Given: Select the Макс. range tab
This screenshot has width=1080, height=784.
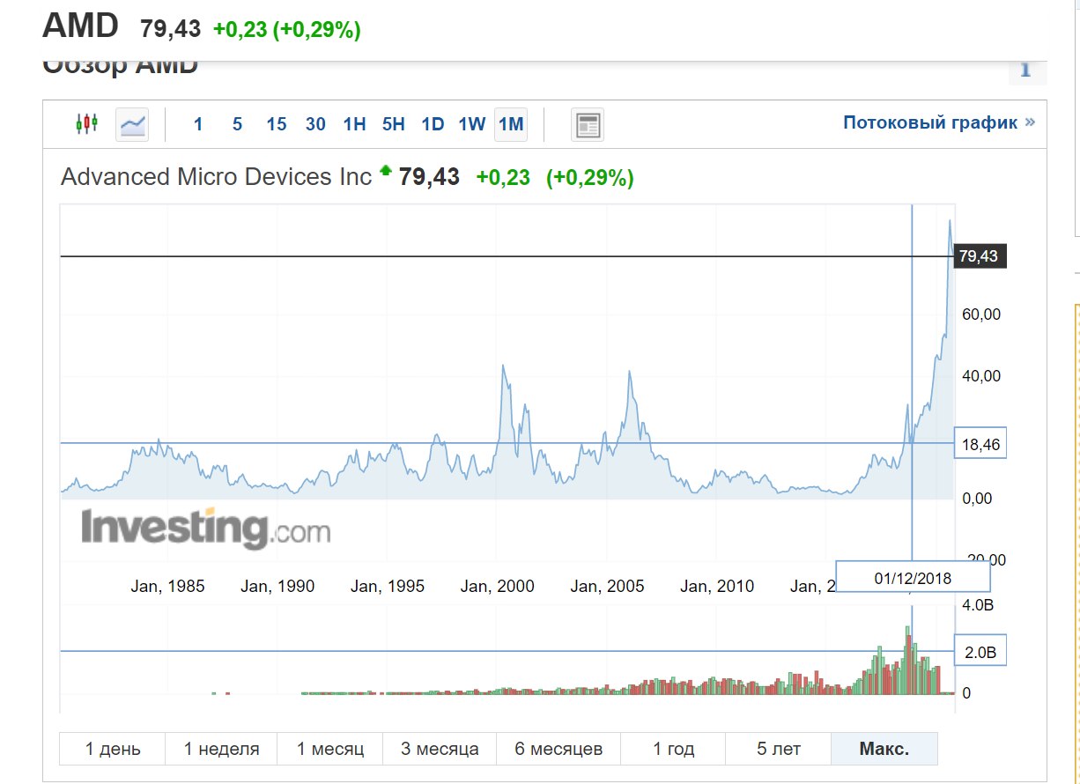Looking at the screenshot, I should click(884, 749).
